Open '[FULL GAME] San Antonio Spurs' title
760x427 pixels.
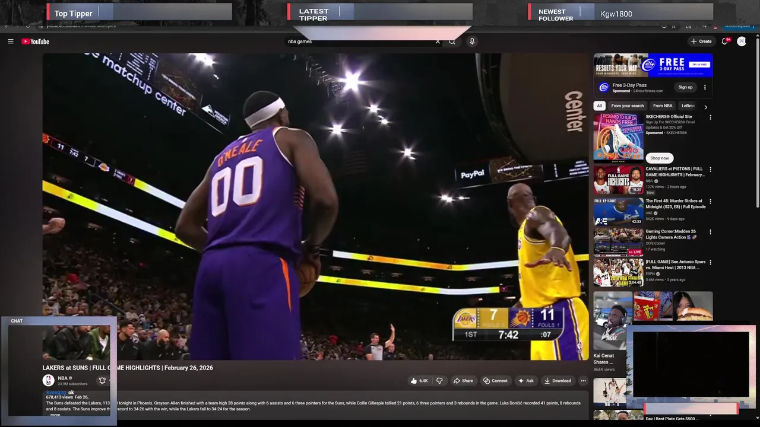point(676,265)
